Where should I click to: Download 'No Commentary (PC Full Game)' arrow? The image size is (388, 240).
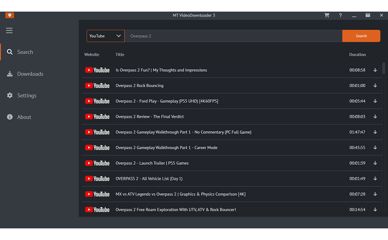pyautogui.click(x=375, y=132)
